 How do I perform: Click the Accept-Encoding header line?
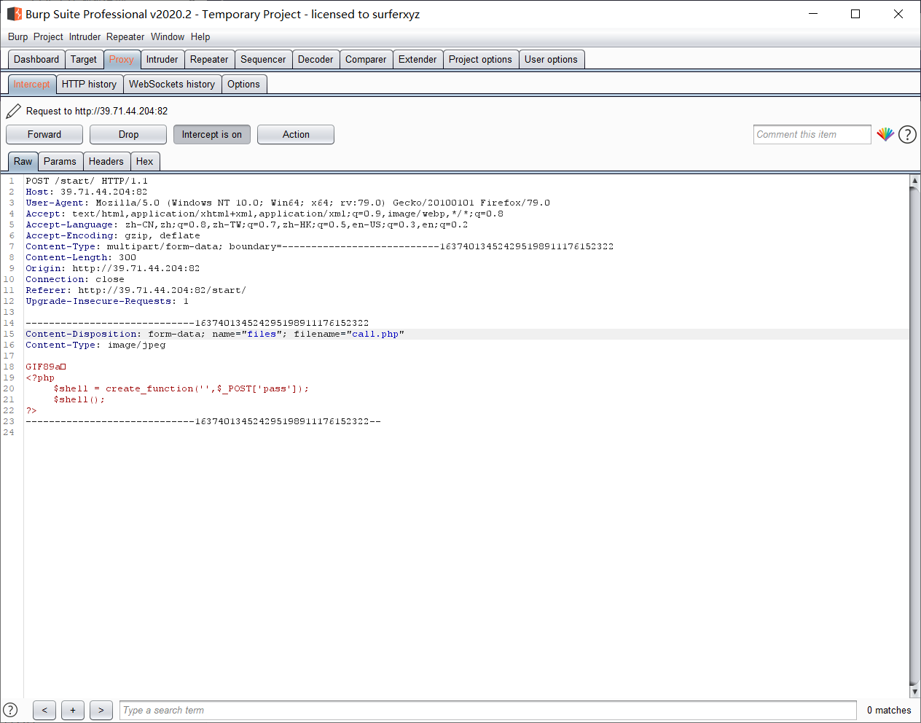point(113,236)
